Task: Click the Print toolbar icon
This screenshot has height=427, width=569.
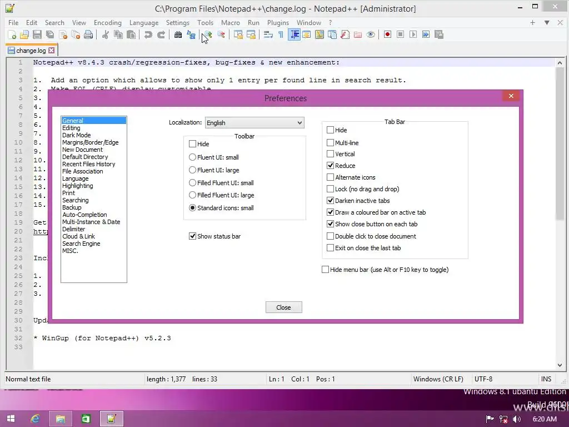Action: (x=88, y=34)
